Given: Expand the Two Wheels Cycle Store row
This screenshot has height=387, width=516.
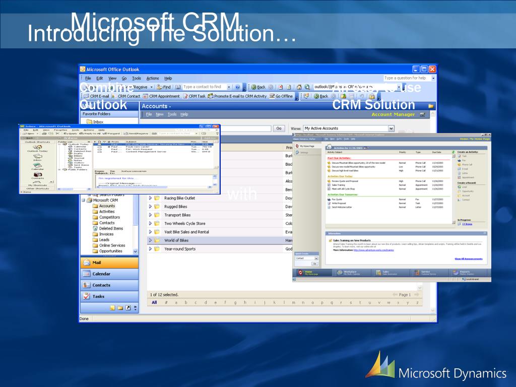Looking at the screenshot, I should pyautogui.click(x=150, y=223).
